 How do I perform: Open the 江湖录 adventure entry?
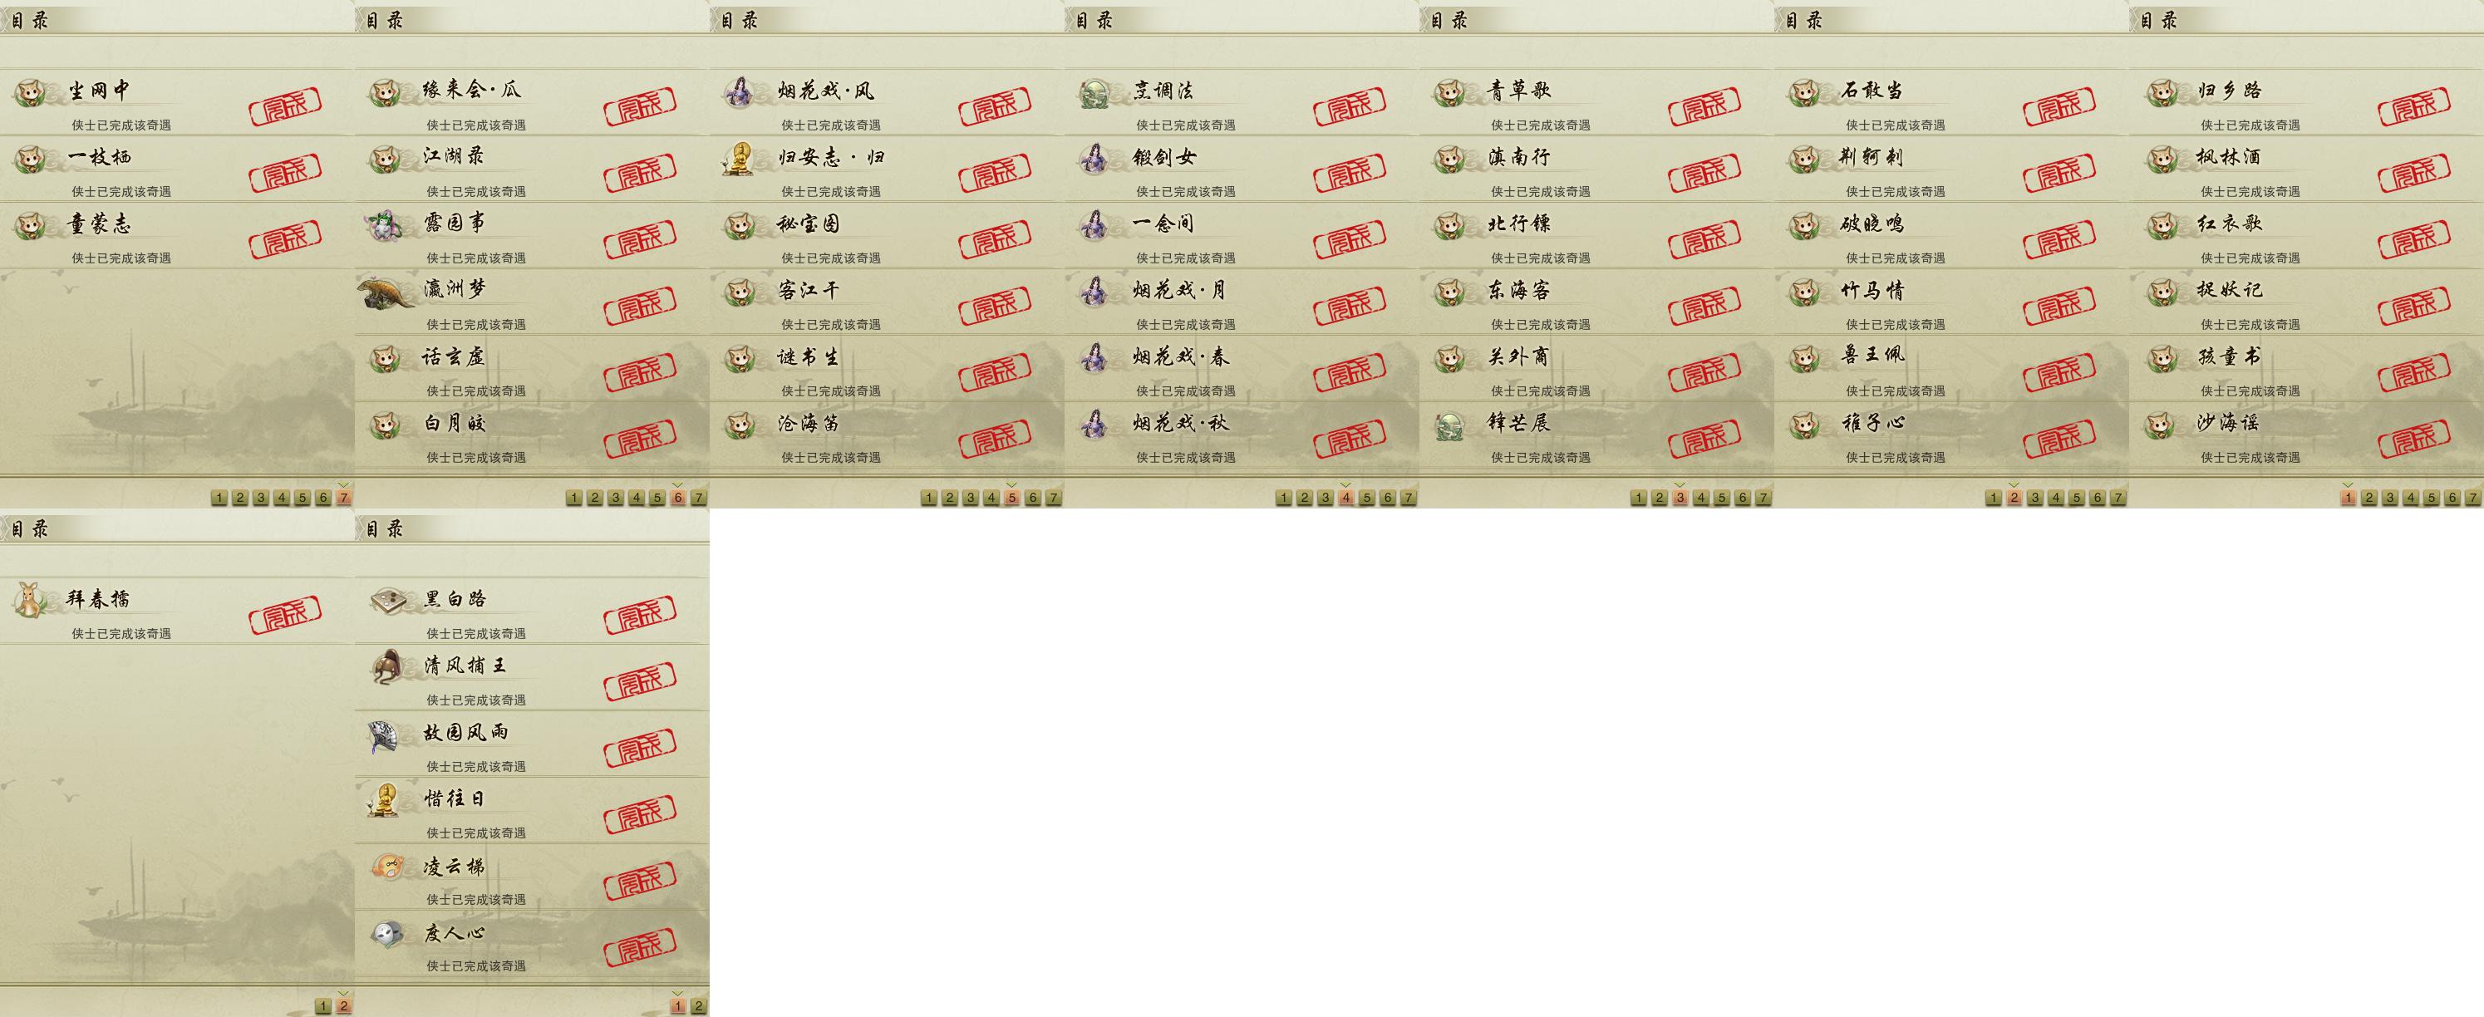[532, 169]
